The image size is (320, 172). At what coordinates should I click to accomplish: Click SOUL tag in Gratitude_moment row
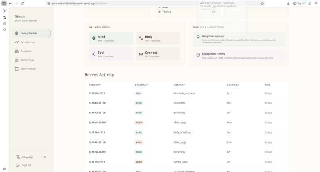tap(139, 93)
